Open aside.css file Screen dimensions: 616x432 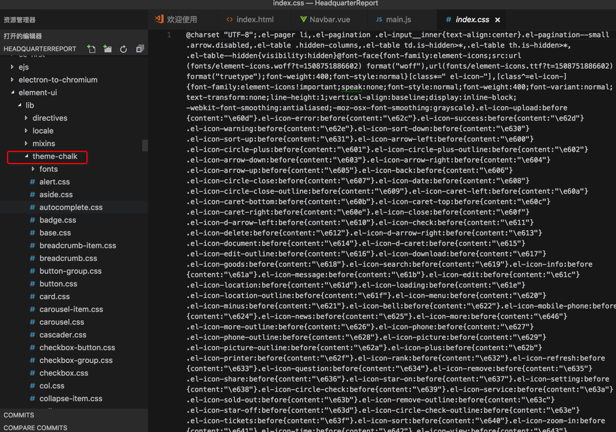(56, 195)
